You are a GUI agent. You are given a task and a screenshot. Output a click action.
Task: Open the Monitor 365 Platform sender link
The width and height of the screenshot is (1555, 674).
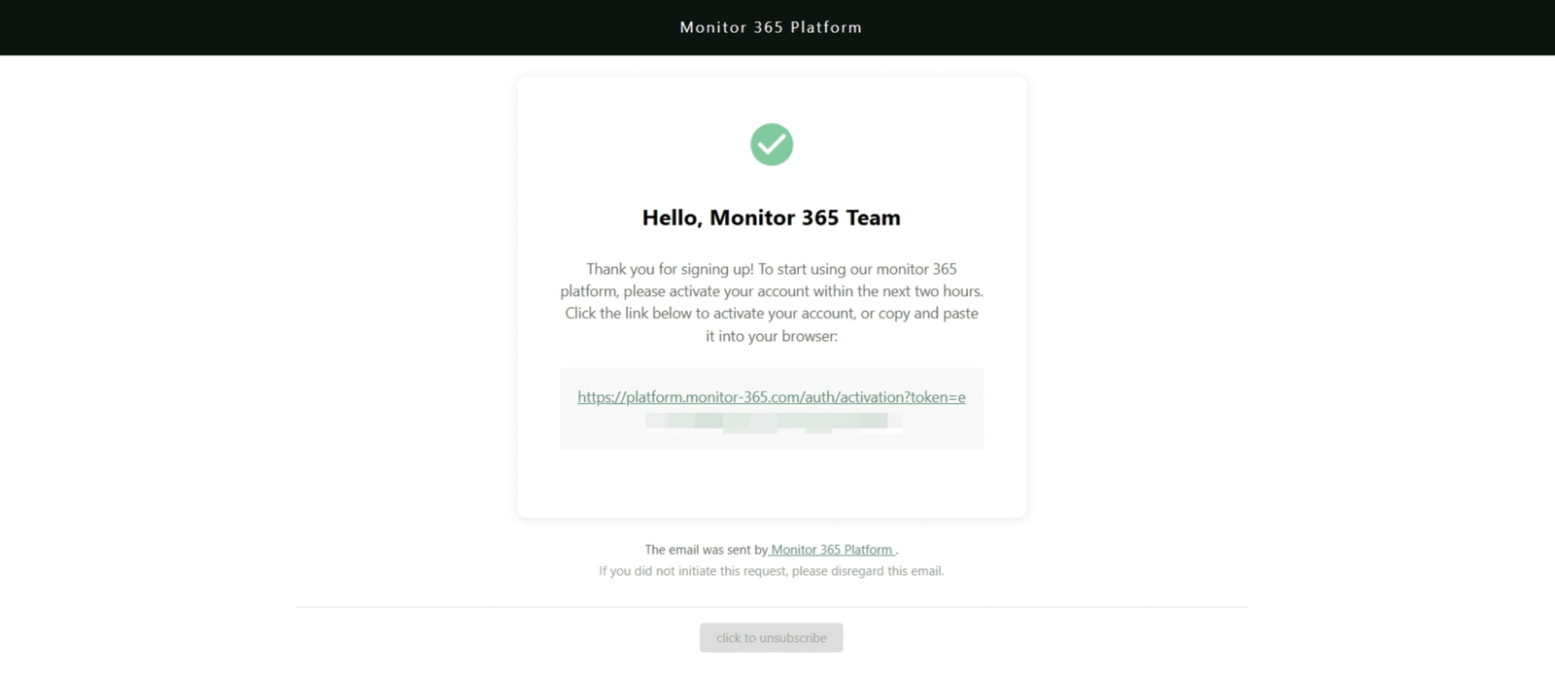pyautogui.click(x=832, y=550)
